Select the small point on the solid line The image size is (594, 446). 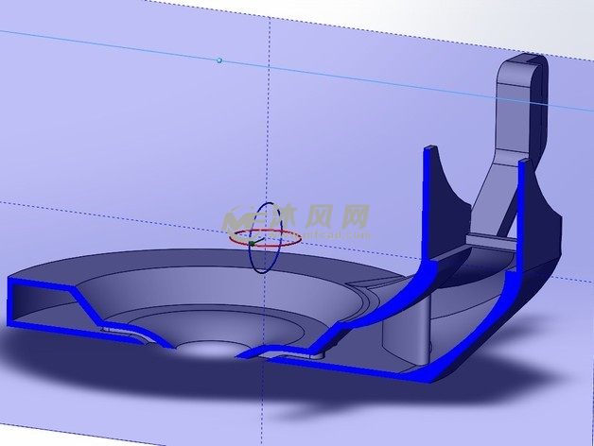click(219, 60)
